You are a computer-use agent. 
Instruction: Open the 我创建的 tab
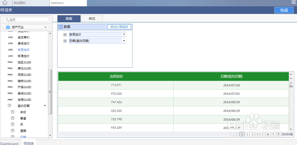(x=31, y=3)
